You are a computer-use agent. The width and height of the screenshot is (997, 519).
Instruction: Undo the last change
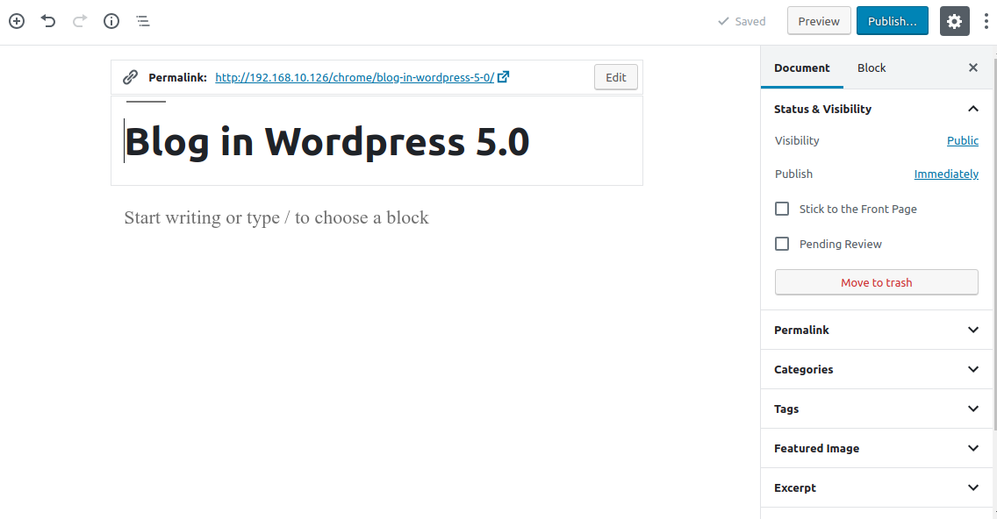tap(48, 21)
